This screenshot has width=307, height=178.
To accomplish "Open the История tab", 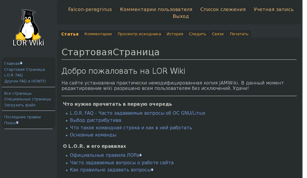I will pyautogui.click(x=175, y=34).
